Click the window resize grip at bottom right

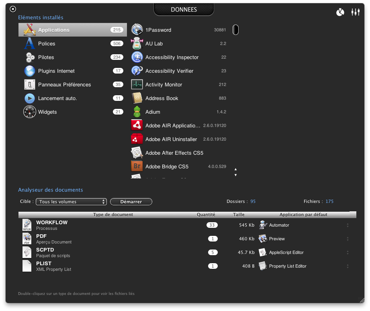(x=362, y=300)
